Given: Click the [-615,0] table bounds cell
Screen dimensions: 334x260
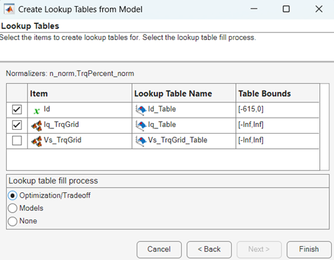Looking at the screenshot, I should click(x=277, y=110).
